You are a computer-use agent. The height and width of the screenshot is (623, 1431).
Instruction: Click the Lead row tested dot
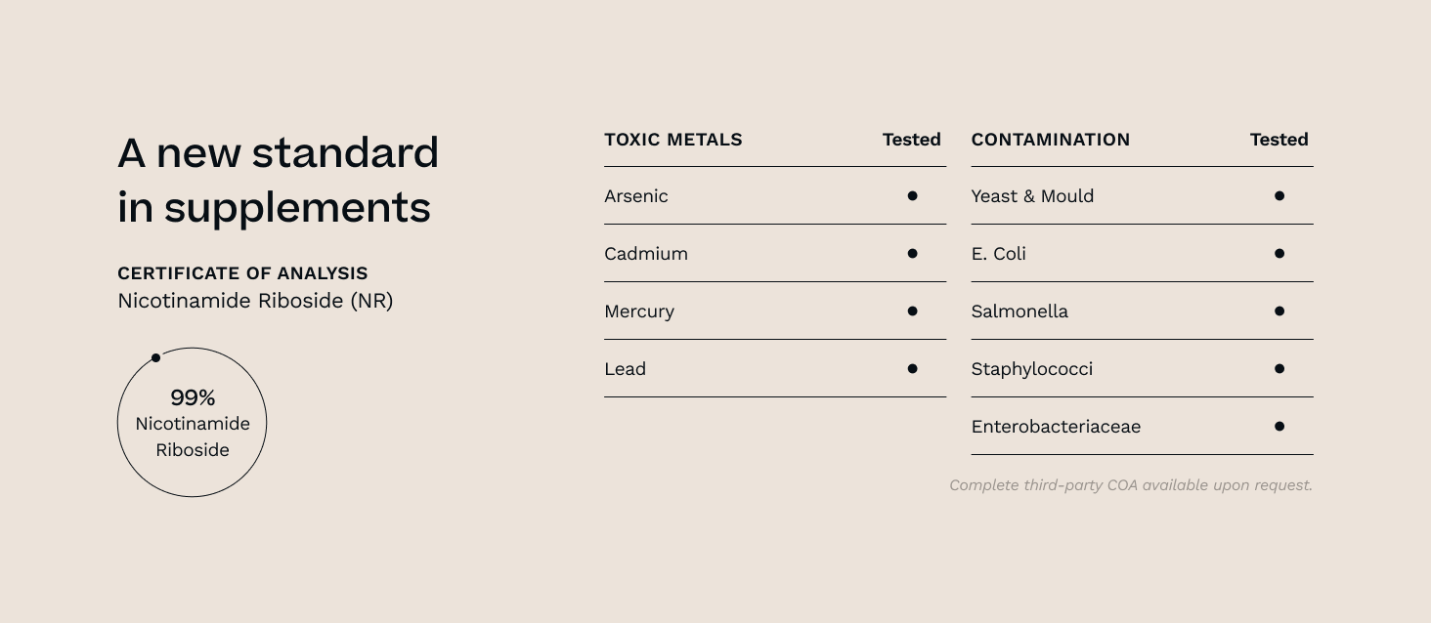click(x=912, y=368)
